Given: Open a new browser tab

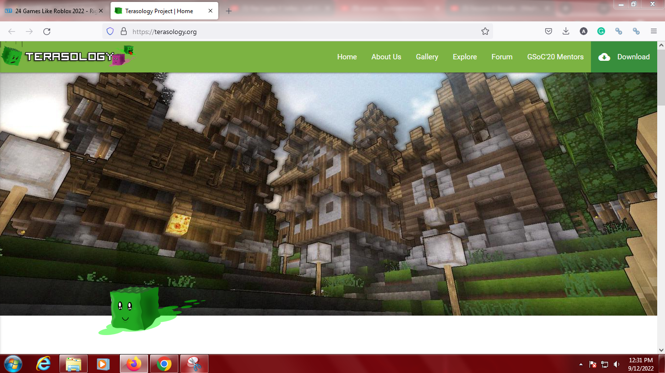Looking at the screenshot, I should click(x=228, y=11).
